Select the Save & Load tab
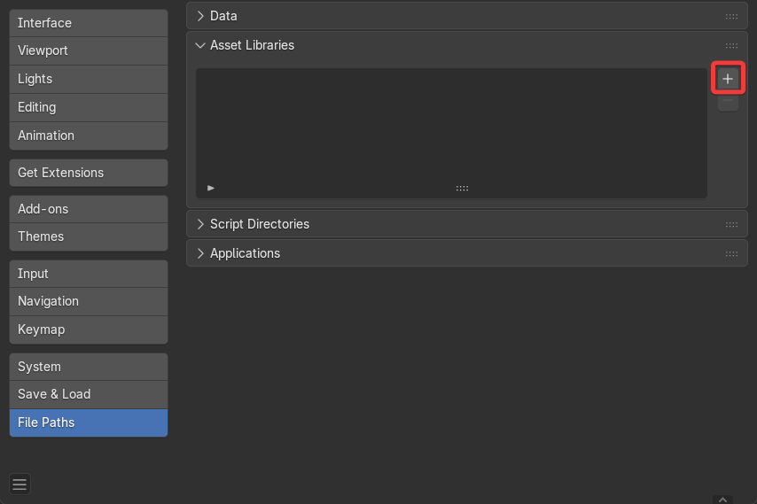757x504 pixels. coord(88,394)
